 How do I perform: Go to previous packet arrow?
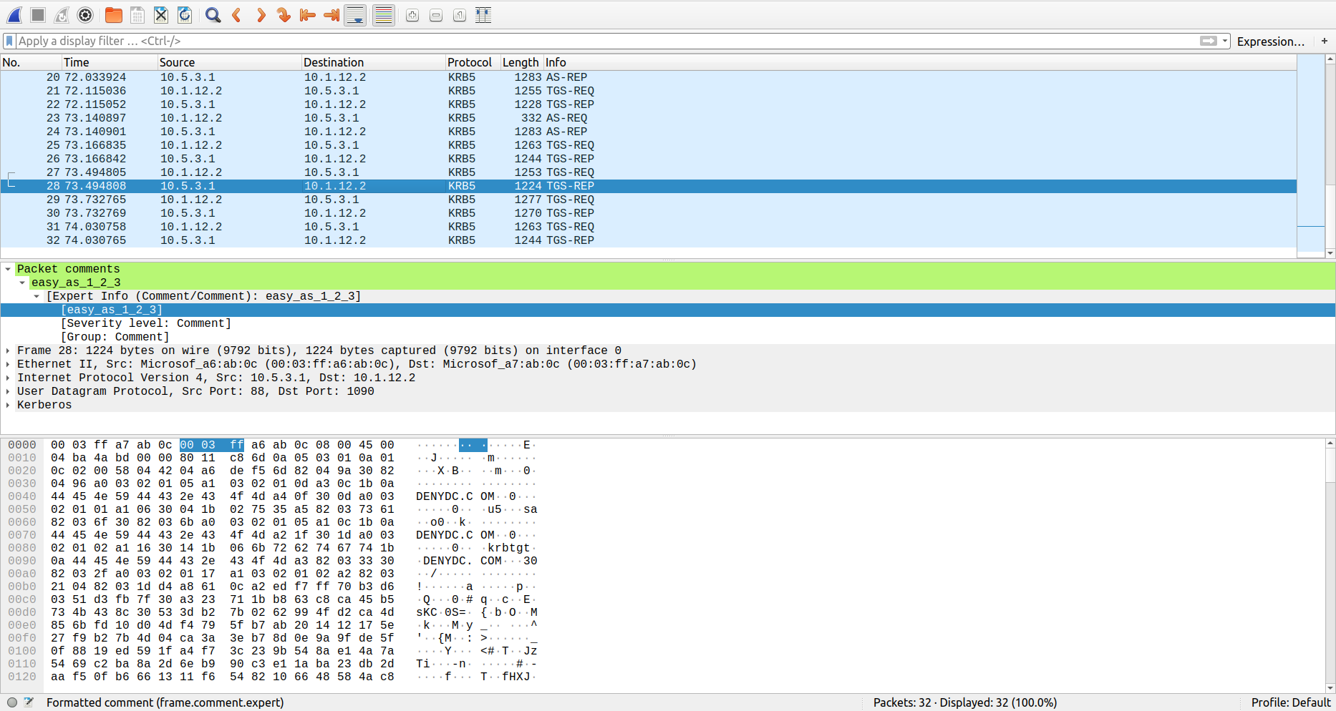237,15
